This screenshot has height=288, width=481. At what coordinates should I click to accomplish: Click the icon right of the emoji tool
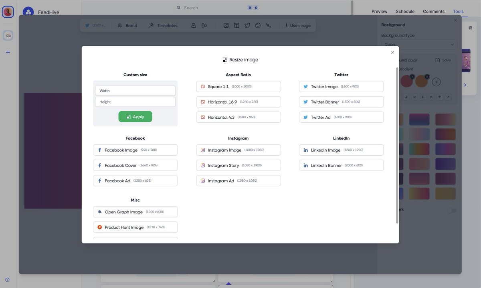[269, 25]
